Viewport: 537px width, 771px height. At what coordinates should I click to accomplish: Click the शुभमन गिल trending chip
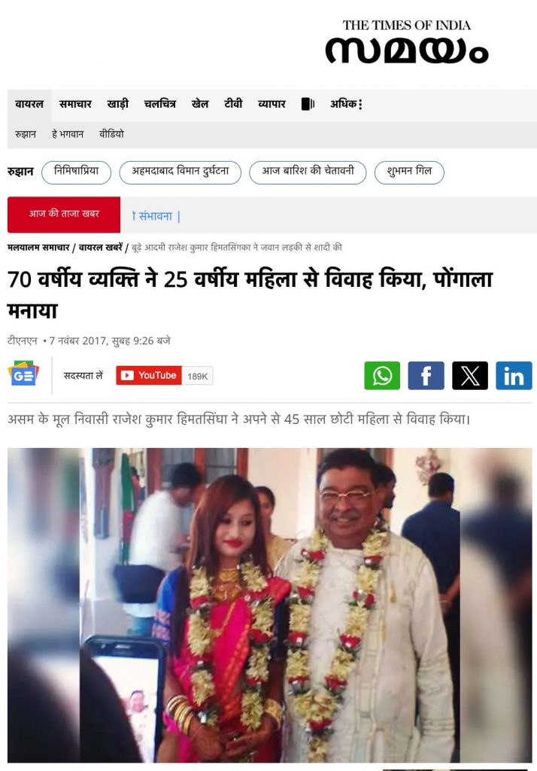pos(409,172)
